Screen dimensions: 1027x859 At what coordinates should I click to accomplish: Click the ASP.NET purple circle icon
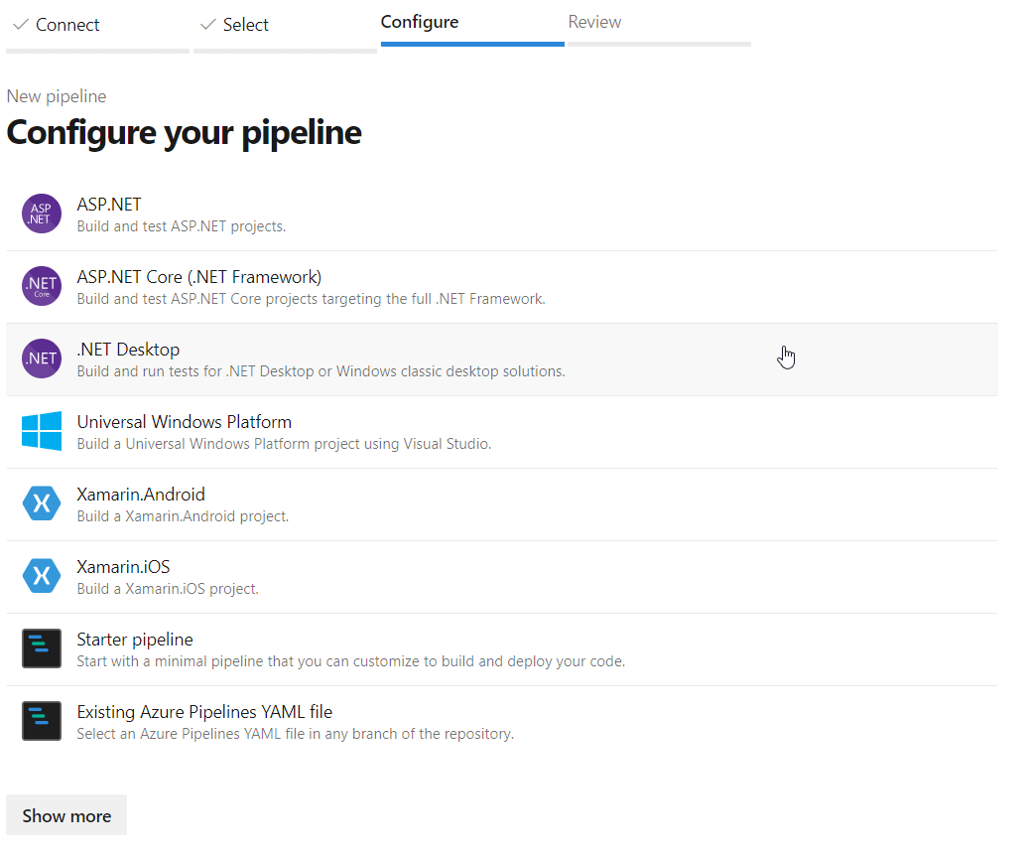coord(42,214)
